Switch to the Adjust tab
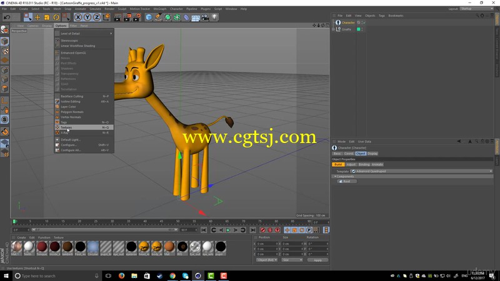500x281 pixels. (351, 165)
